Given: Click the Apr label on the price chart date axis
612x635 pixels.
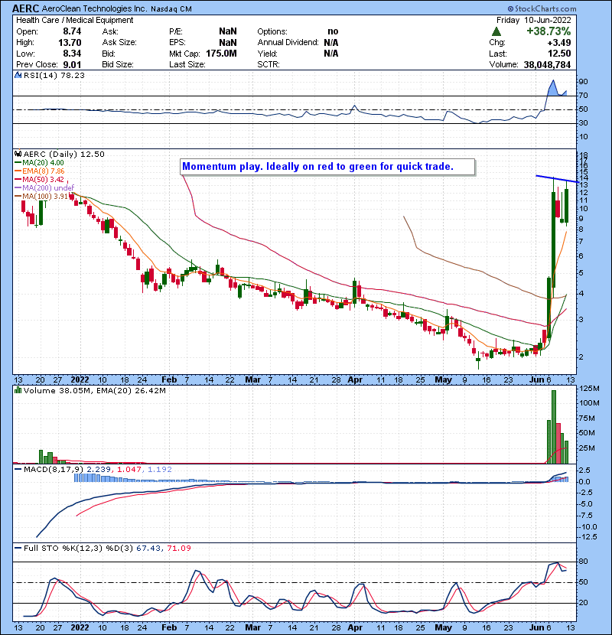Looking at the screenshot, I should click(x=355, y=380).
